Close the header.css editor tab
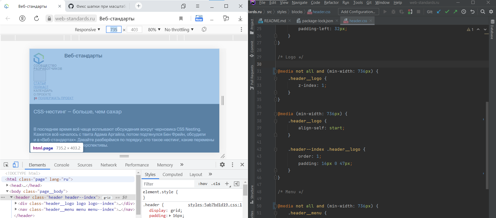Viewport: 496px width, 218px height. coord(371,21)
